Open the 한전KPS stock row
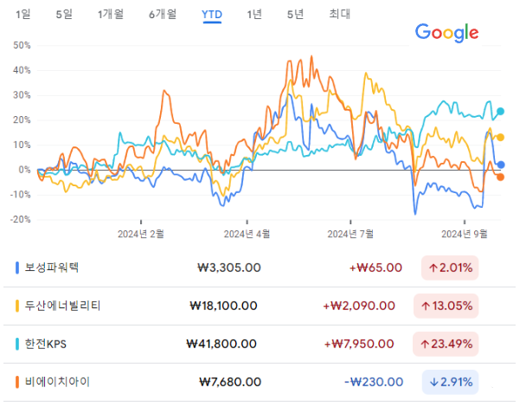This screenshot has height=407, width=526. coord(260,344)
